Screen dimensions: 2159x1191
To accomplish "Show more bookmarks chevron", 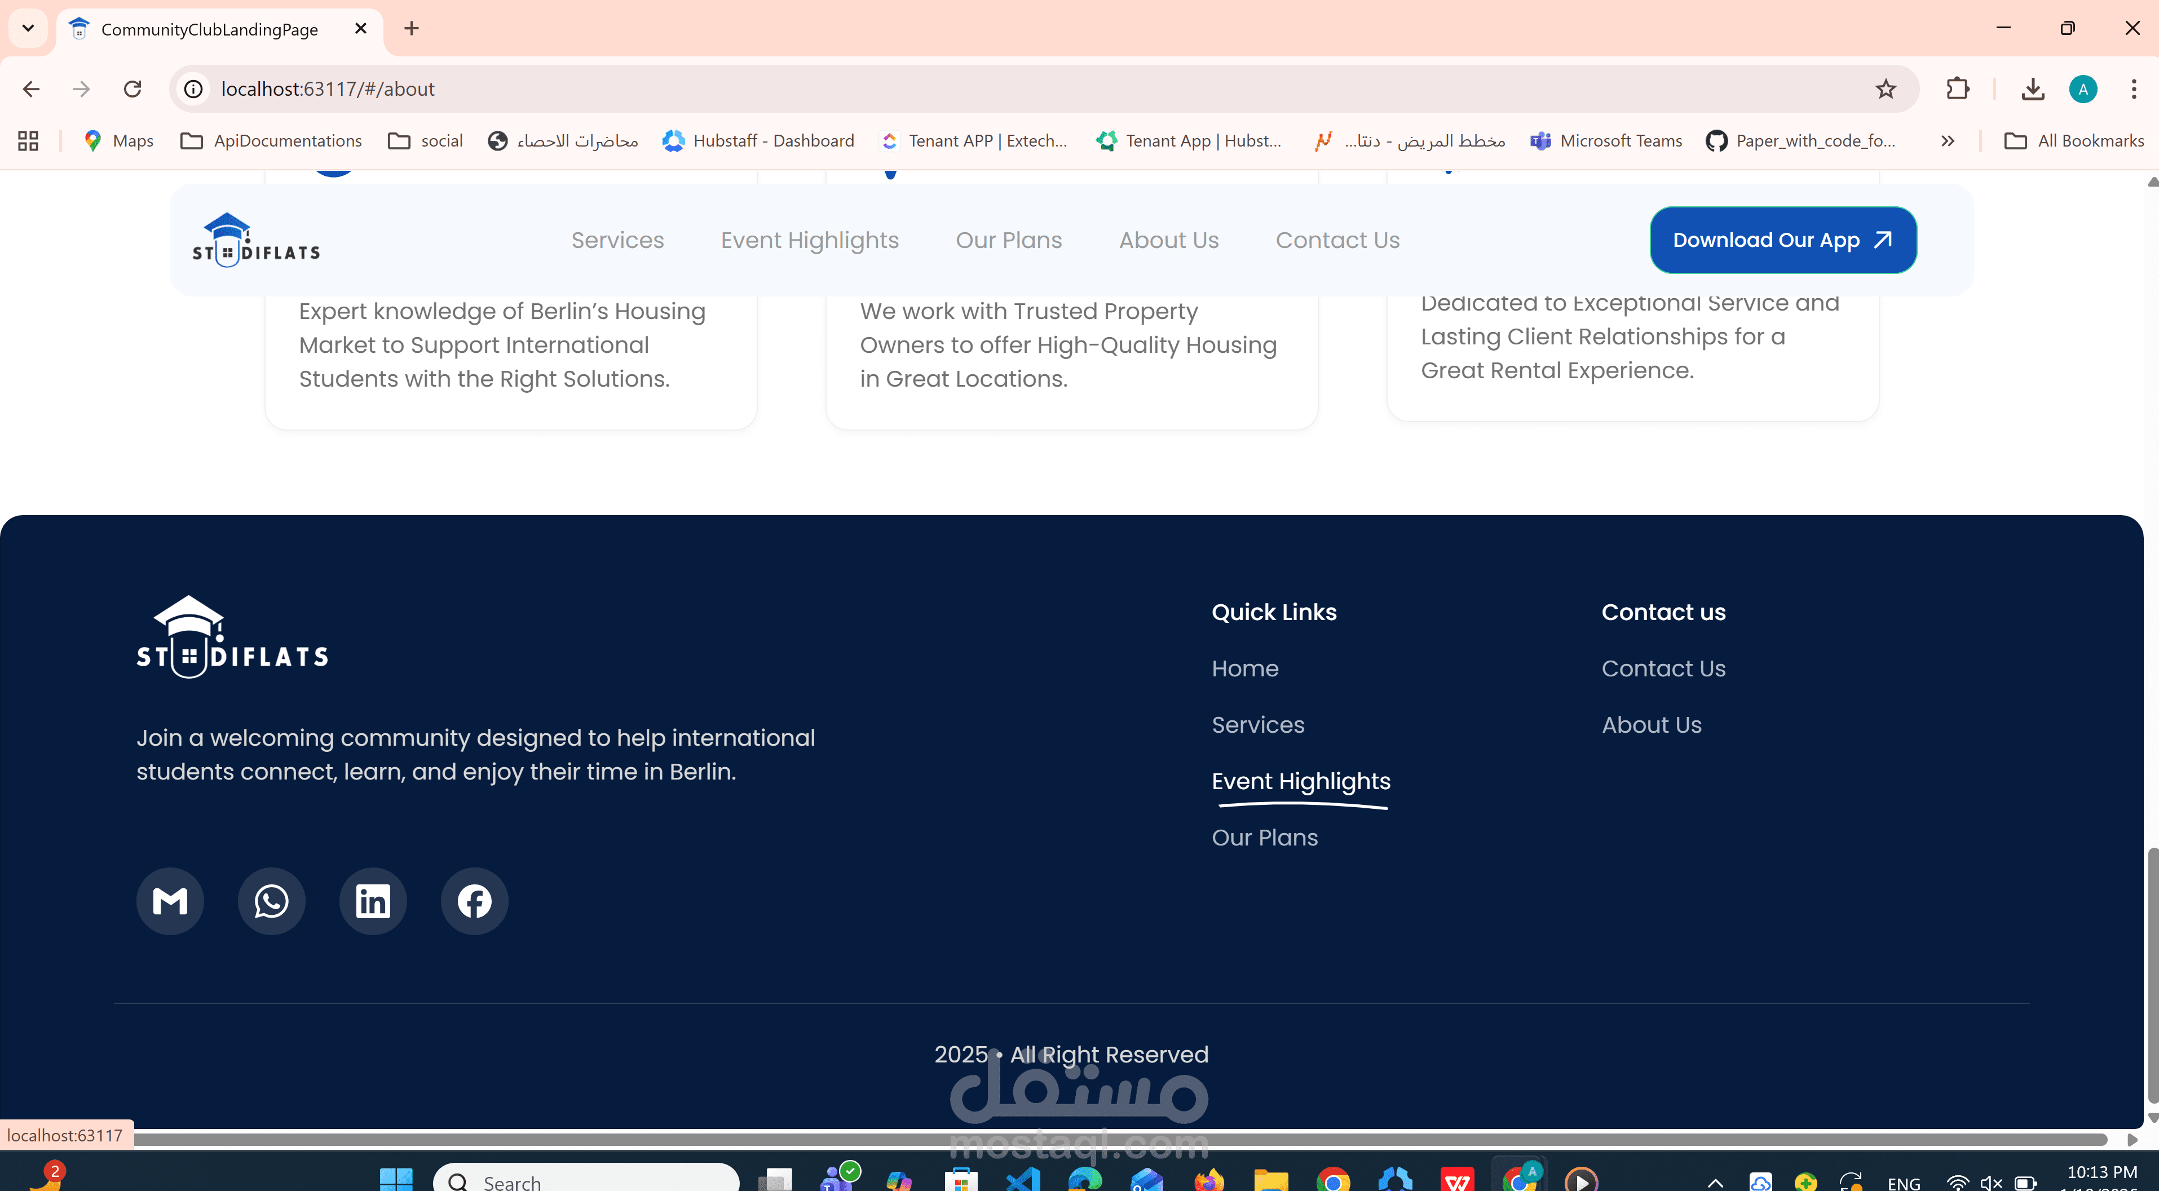I will coord(1948,141).
